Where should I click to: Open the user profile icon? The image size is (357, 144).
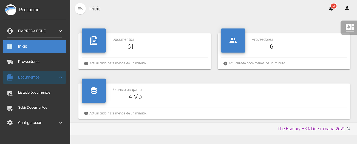tap(347, 8)
